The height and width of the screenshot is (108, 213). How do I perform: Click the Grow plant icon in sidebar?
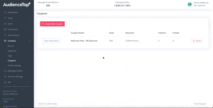tap(5, 18)
